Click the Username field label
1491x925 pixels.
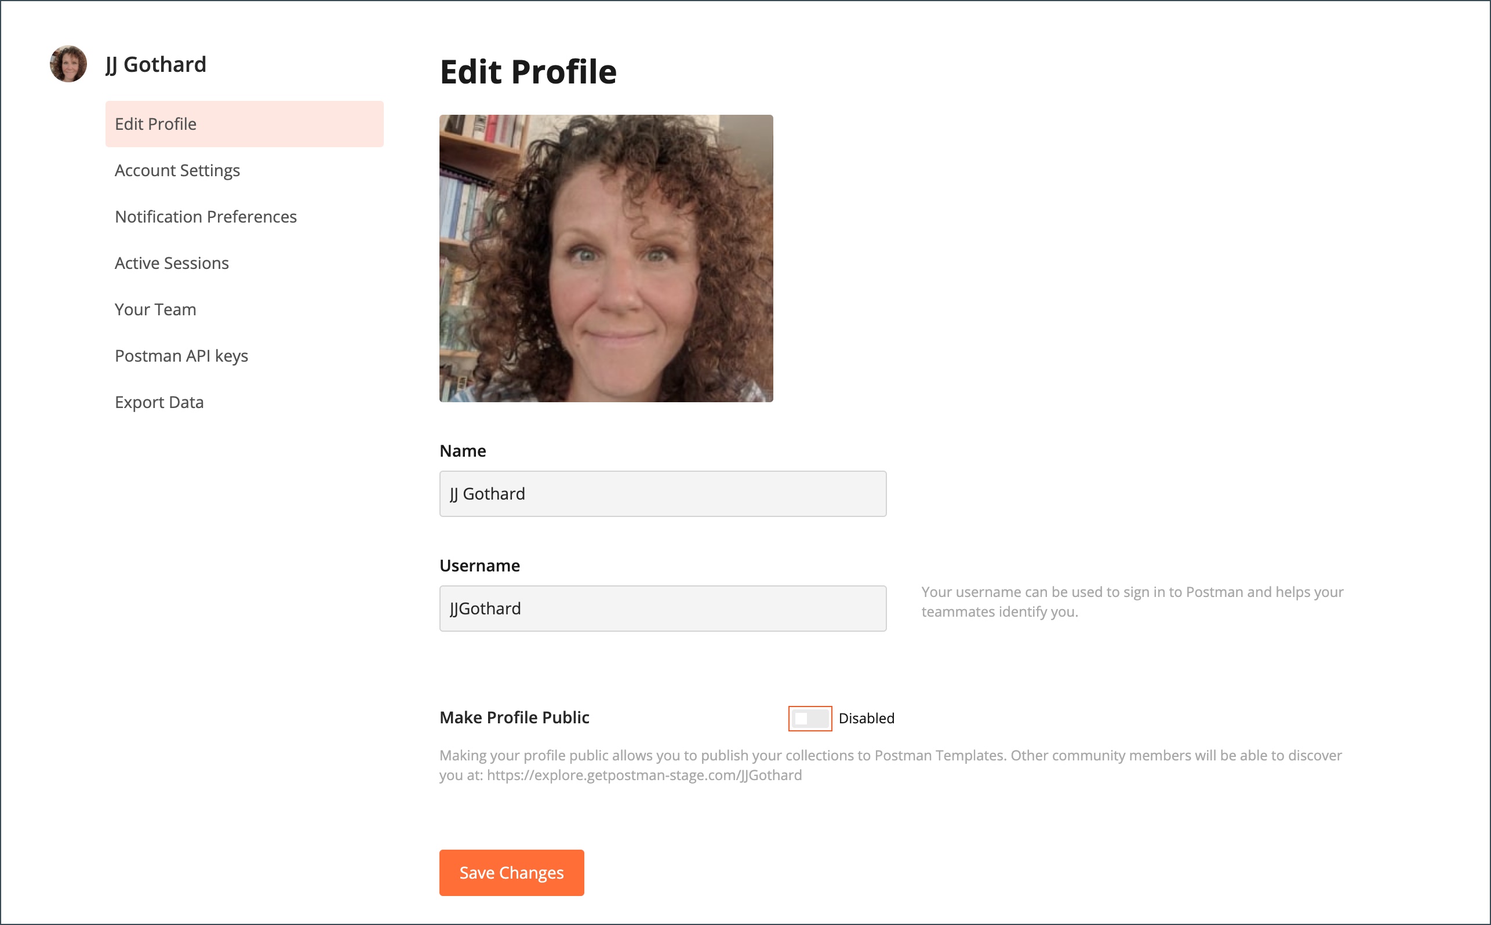tap(479, 566)
